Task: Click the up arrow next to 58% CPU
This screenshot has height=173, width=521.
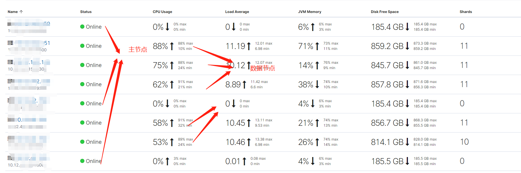Action: pos(172,123)
